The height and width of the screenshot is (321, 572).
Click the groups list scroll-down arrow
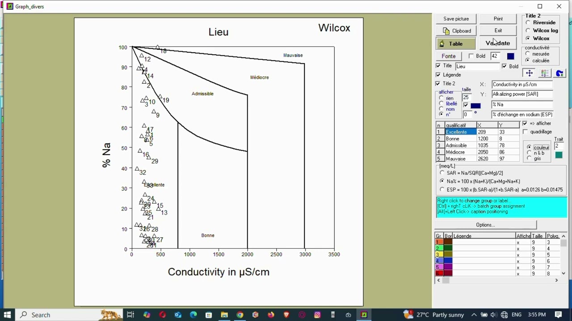pyautogui.click(x=563, y=273)
